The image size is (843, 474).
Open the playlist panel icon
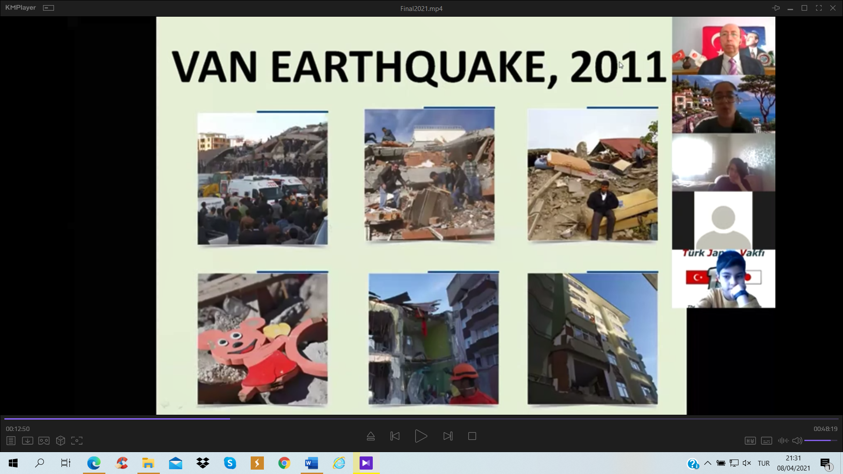[x=11, y=441]
